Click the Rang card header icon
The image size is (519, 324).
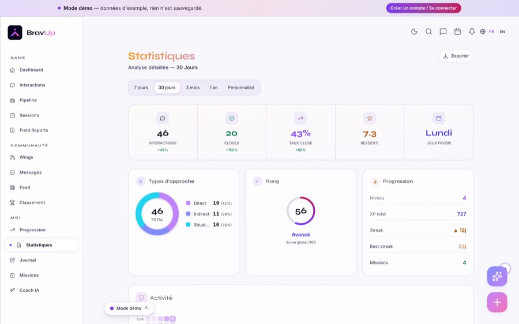(257, 182)
